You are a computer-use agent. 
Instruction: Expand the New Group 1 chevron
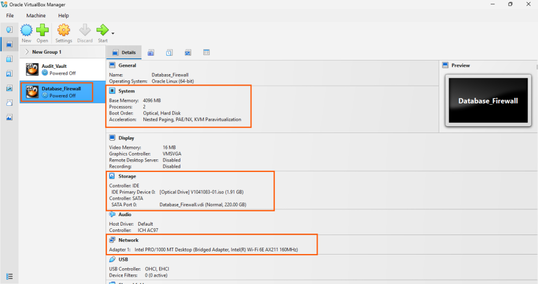coord(27,52)
